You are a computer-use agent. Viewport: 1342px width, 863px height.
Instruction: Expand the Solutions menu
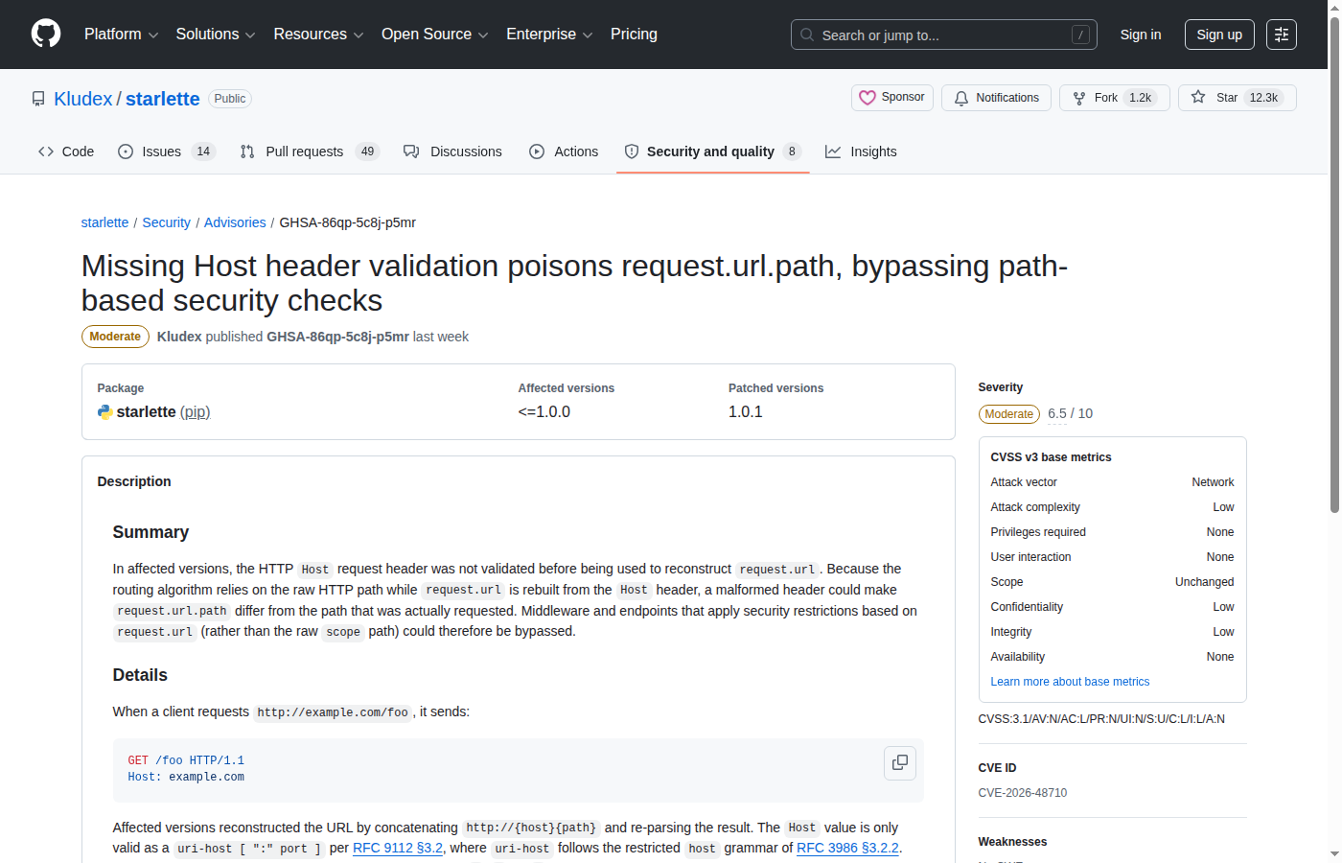pyautogui.click(x=216, y=35)
